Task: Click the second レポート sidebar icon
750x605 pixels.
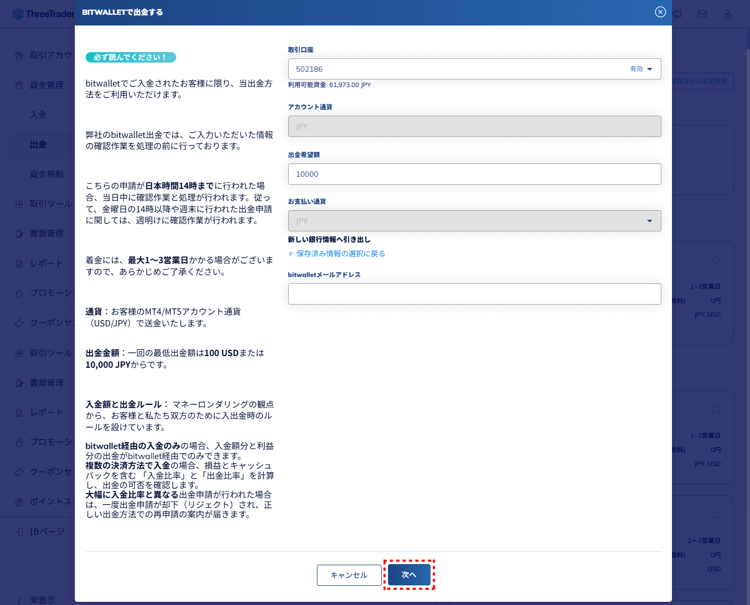Action: tap(19, 412)
